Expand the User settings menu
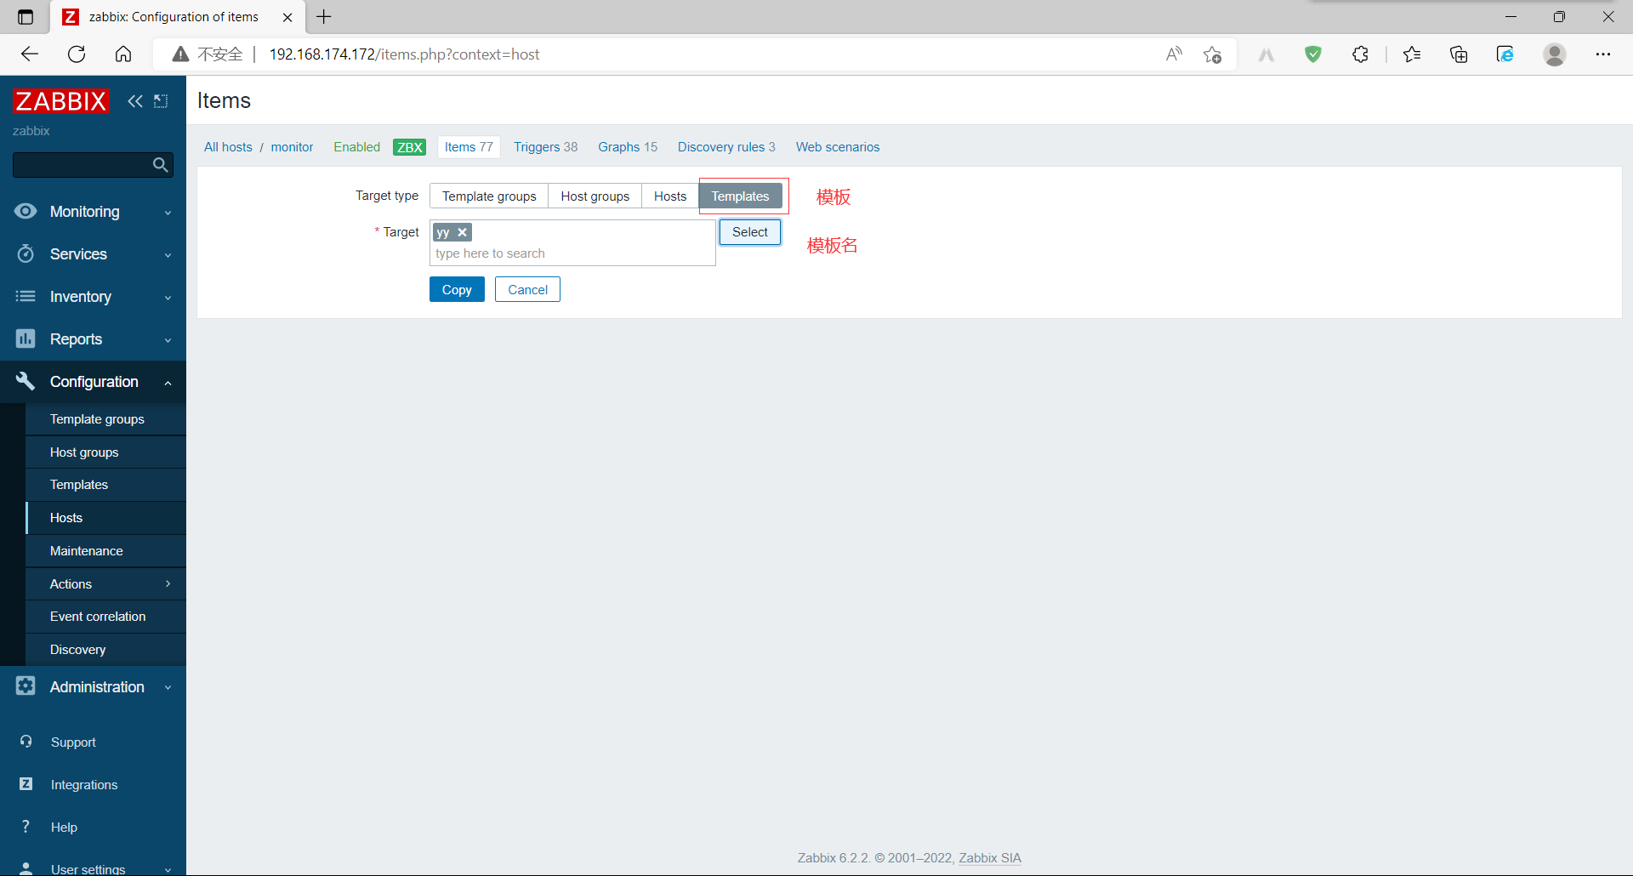The height and width of the screenshot is (876, 1633). coord(168,869)
